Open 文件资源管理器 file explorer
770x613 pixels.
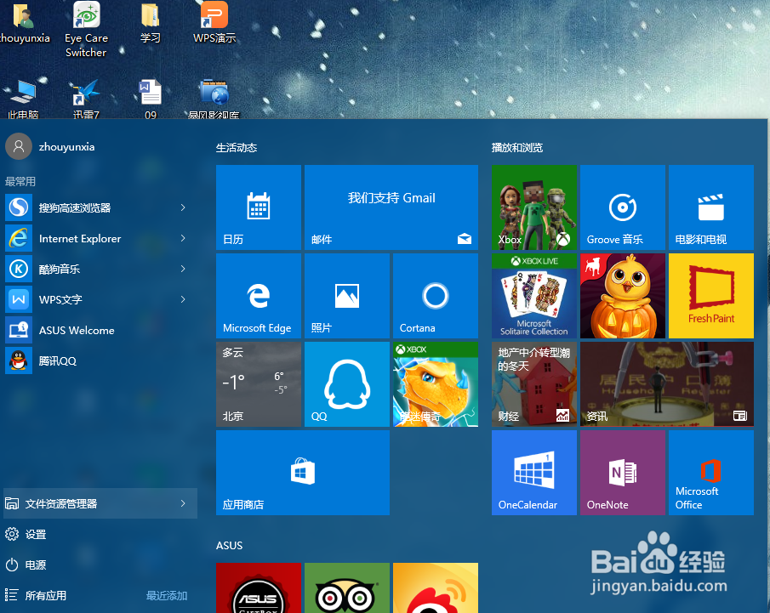pos(100,503)
